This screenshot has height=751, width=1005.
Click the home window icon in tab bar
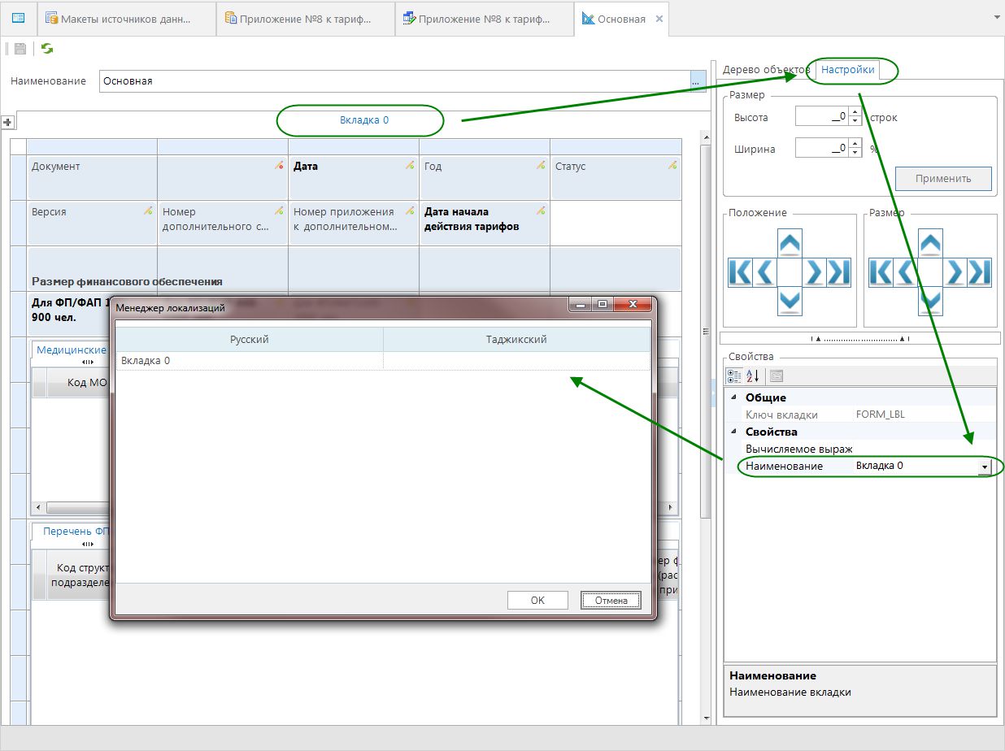coord(18,18)
